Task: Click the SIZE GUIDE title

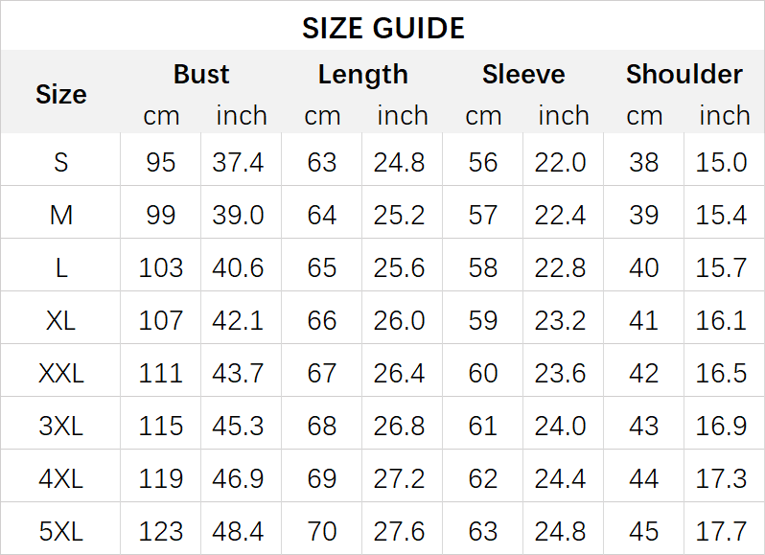Action: pos(382,28)
